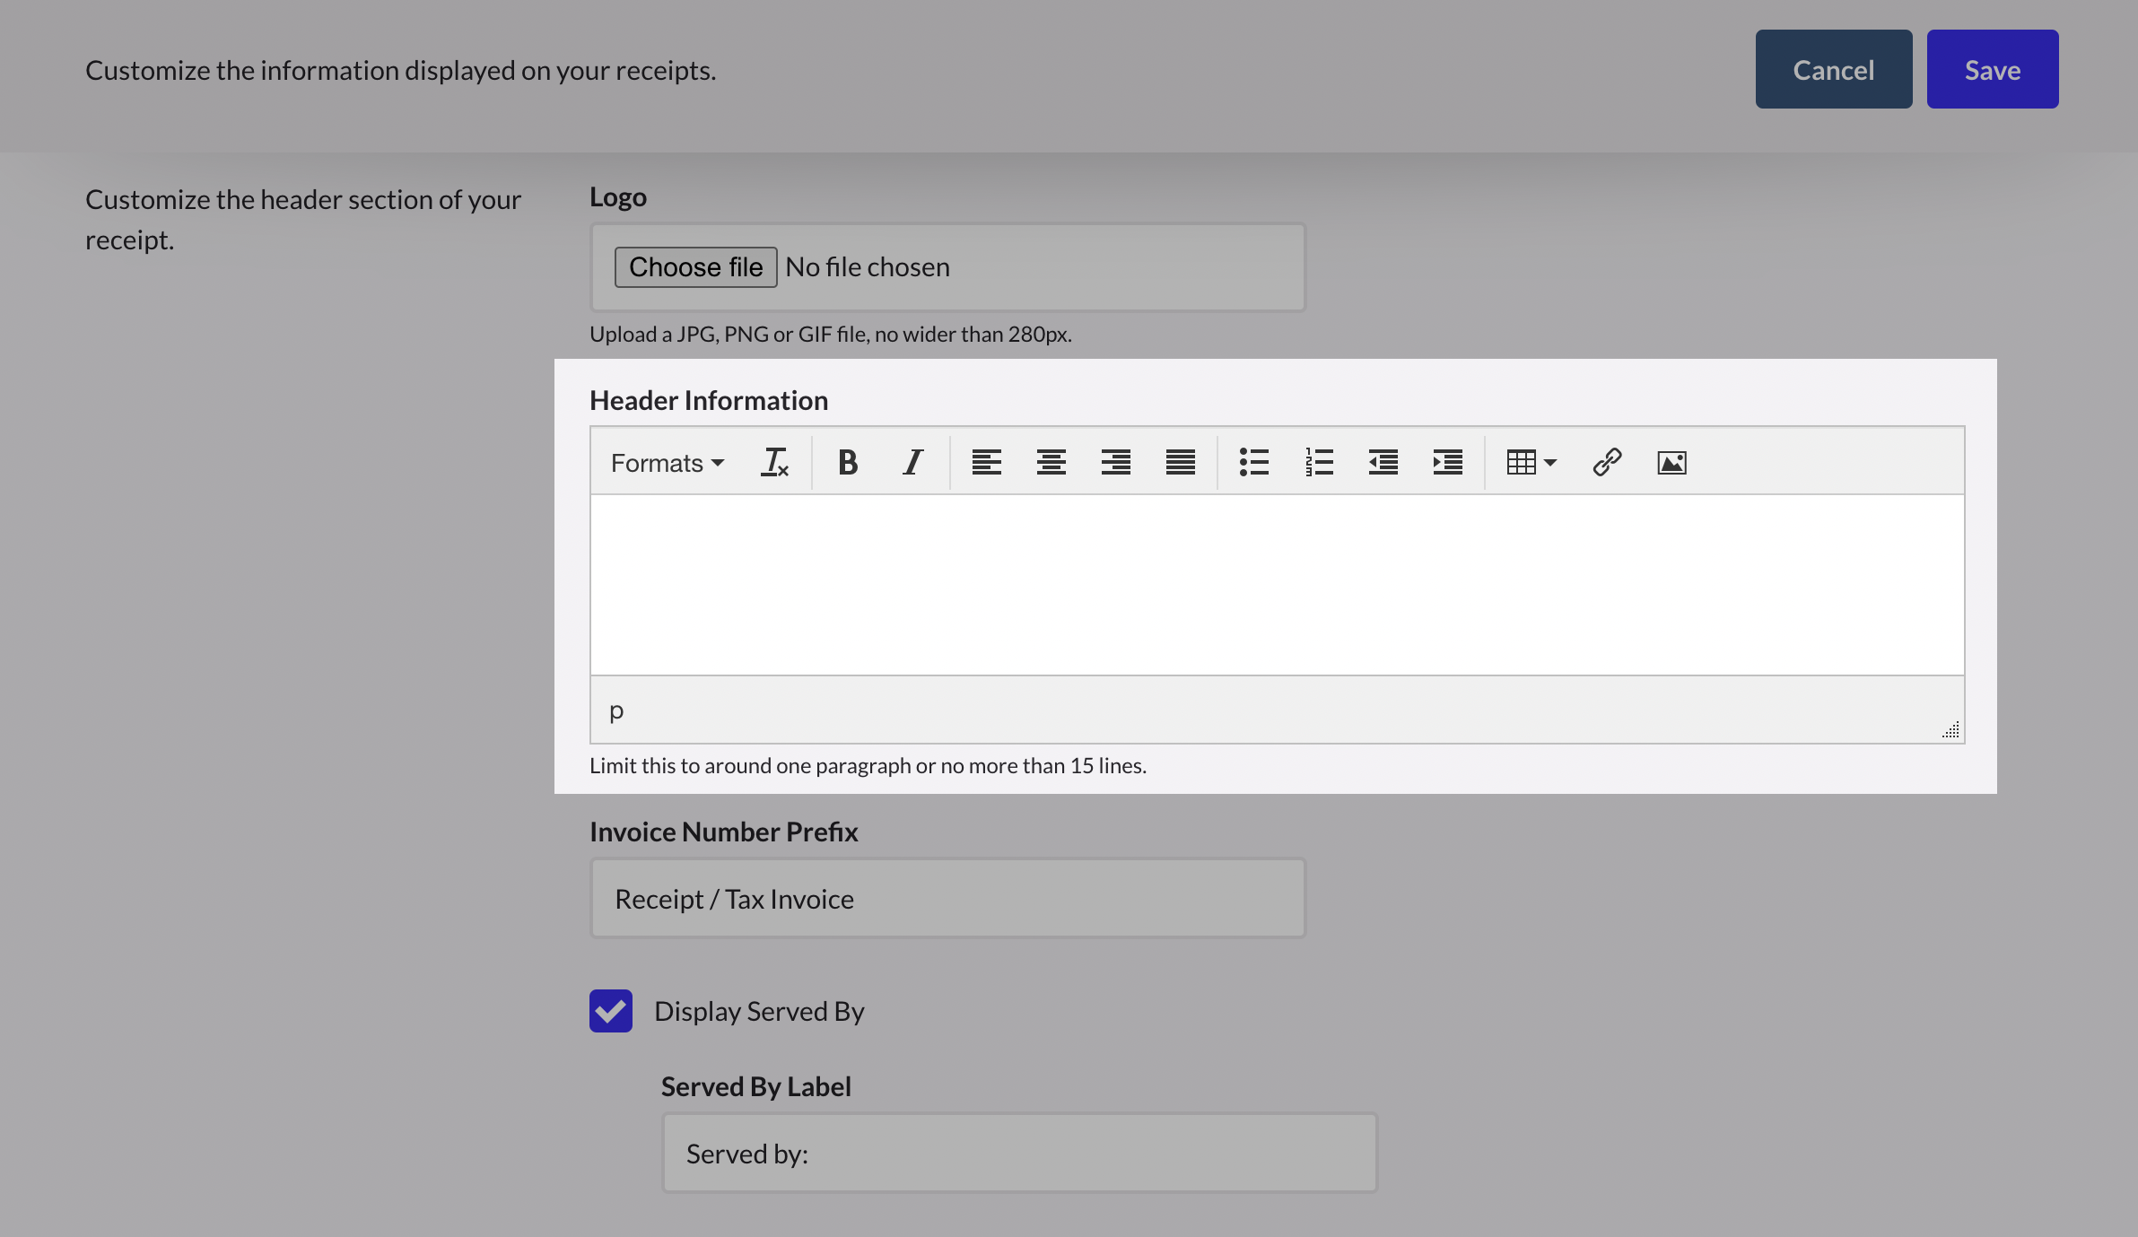
Task: Cancel the receipt edits
Action: [1833, 69]
